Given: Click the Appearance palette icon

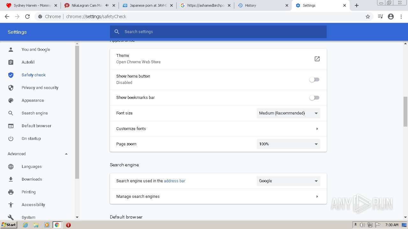Looking at the screenshot, I should click(11, 101).
